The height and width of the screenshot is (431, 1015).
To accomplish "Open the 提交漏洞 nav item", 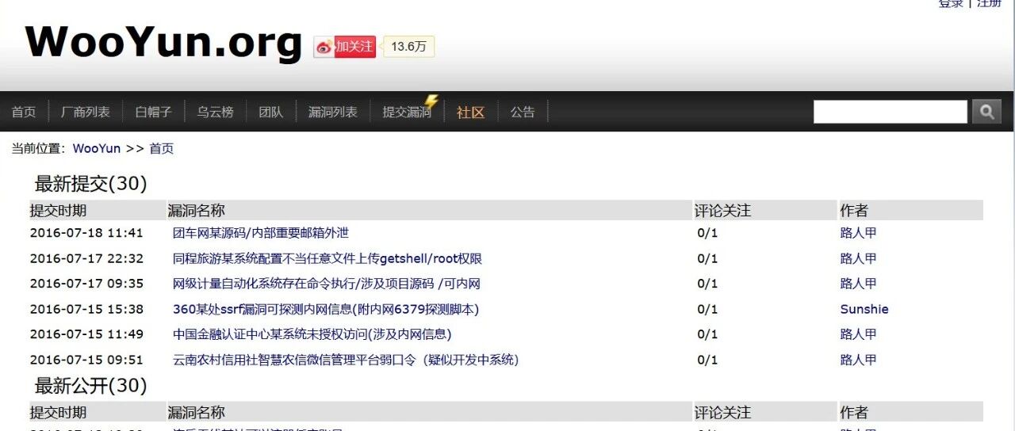I will point(408,113).
